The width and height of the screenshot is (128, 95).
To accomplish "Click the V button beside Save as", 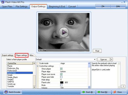I will tap(112, 59).
